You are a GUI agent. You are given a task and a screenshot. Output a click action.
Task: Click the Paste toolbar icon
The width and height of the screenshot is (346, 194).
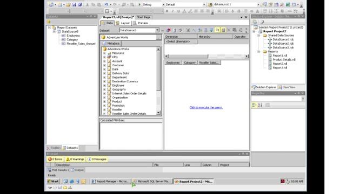(x=99, y=4)
